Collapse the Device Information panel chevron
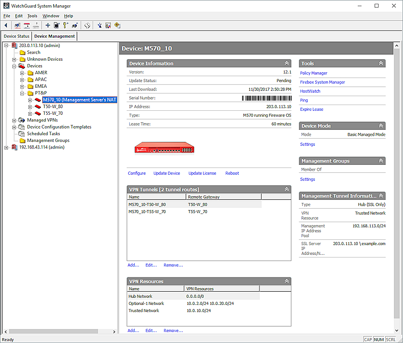Screen dimensions: 403x343 point(287,63)
